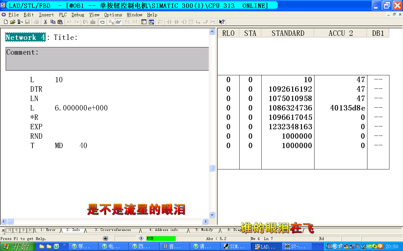Click the code pane scroll-up arrow
Screen dimensions: 403x251
point(212,31)
